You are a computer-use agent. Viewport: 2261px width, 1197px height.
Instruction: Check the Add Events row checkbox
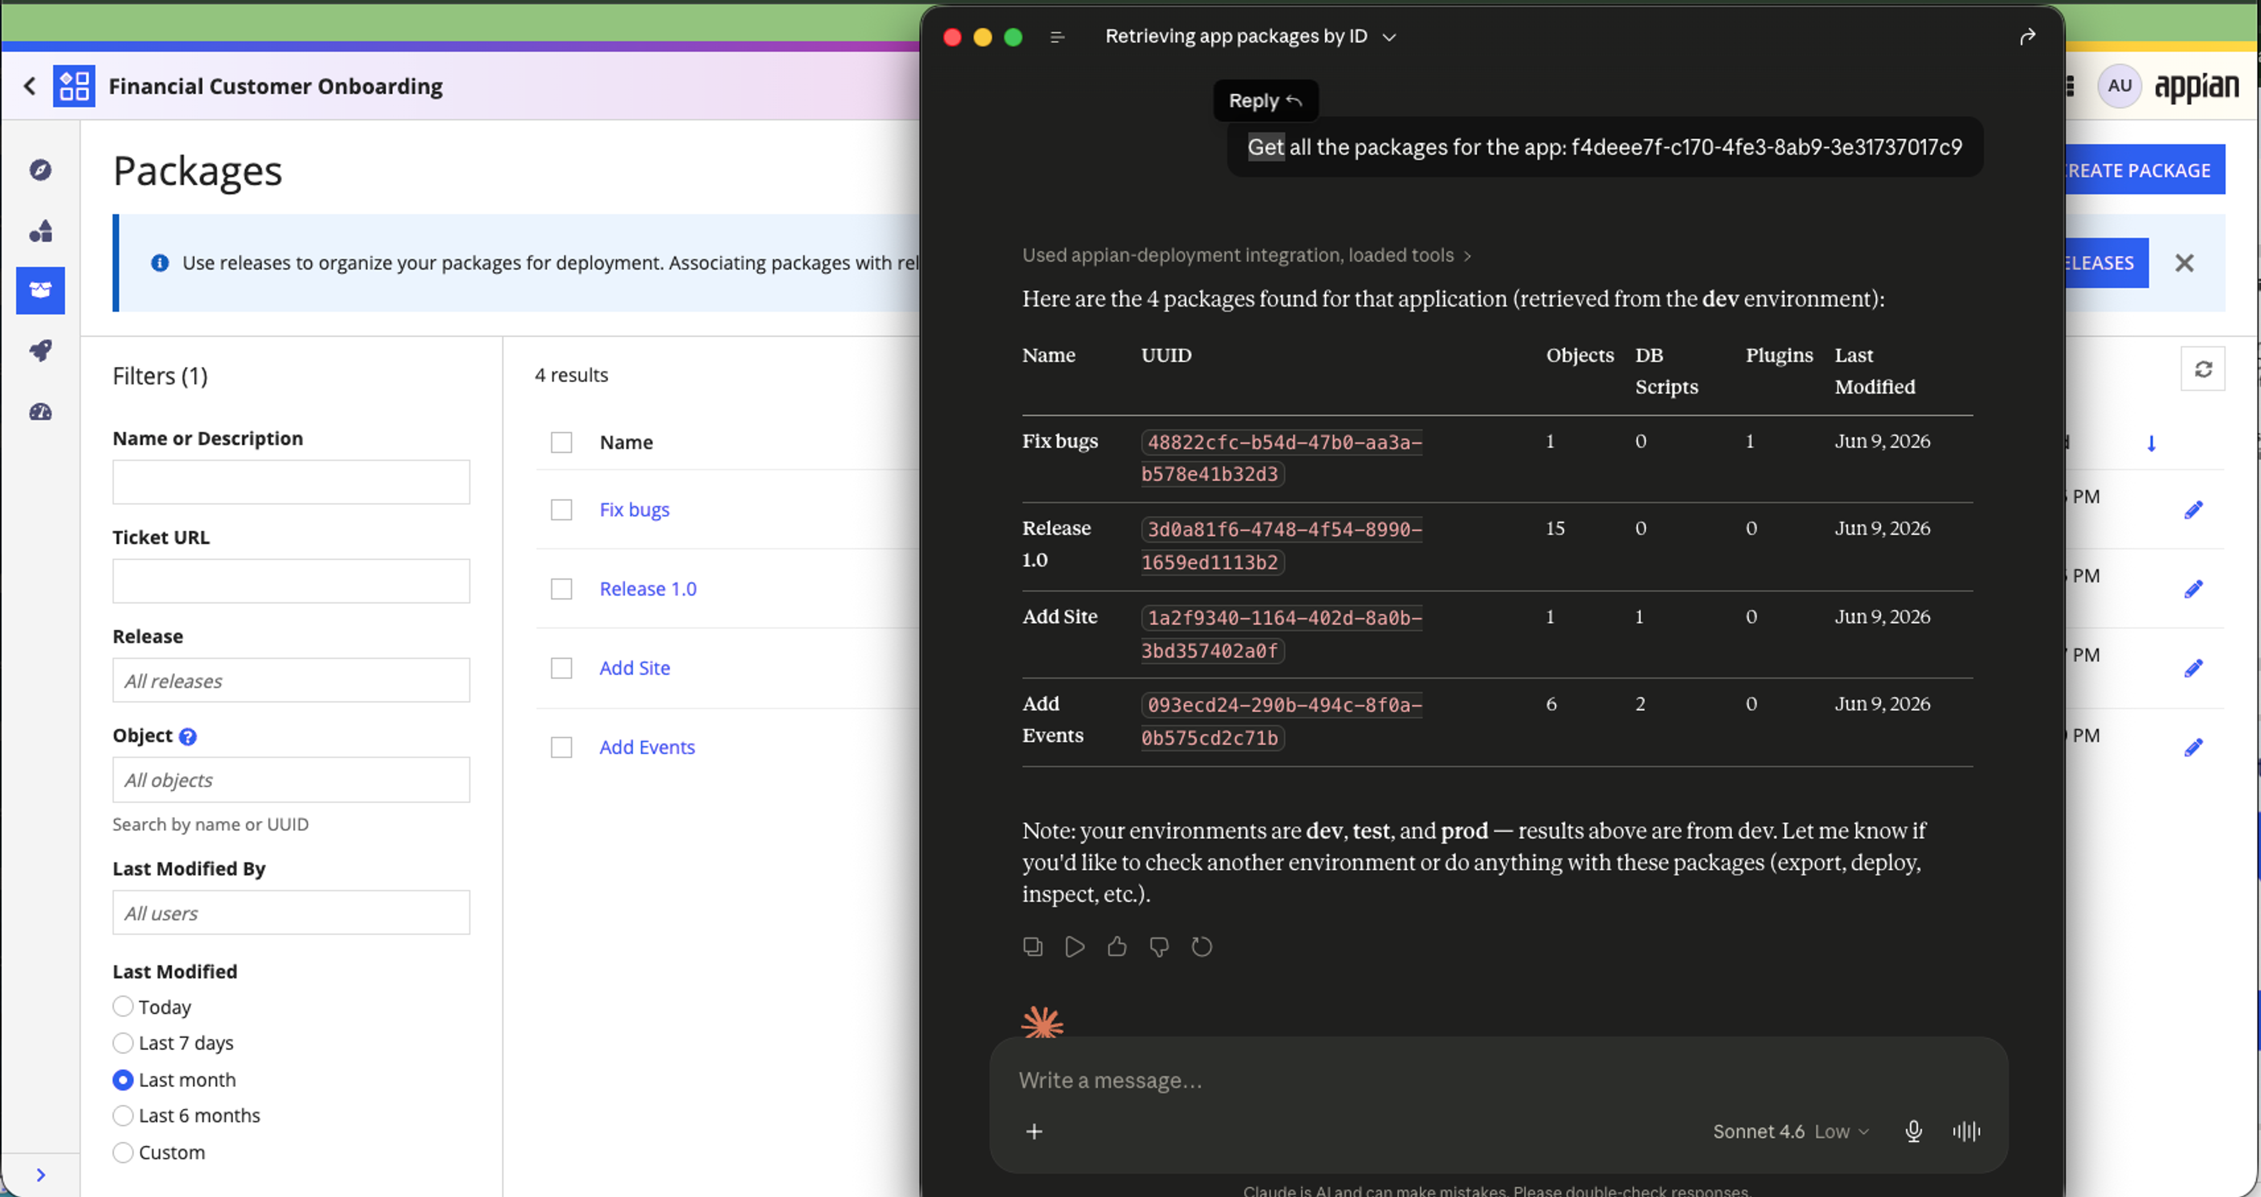coord(561,748)
